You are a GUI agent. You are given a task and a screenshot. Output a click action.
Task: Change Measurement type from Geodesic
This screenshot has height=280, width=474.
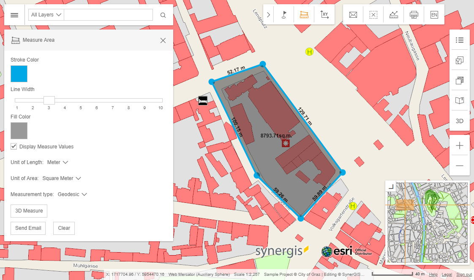(71, 194)
